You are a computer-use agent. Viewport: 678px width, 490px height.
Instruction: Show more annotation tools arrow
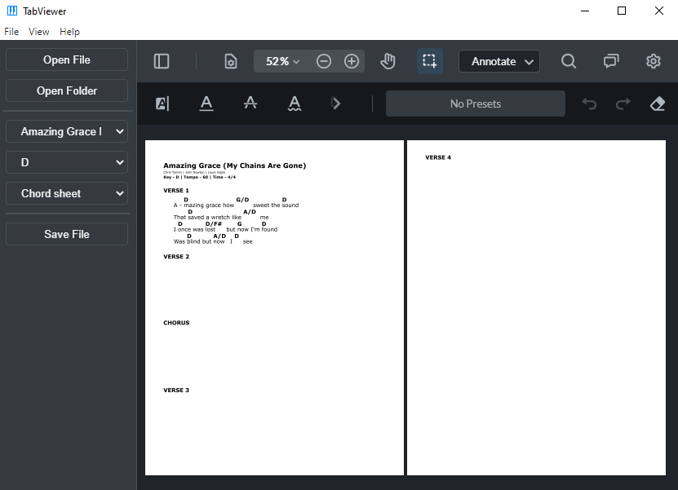(336, 104)
